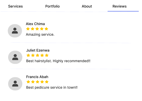Click Alex Chima's profile avatar icon
The width and height of the screenshot is (142, 101).
(15, 31)
